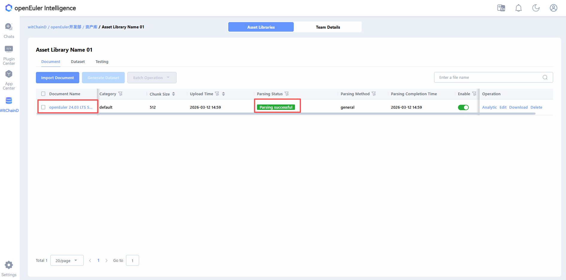
Task: Check the openEuler 24.03 LTS row checkbox
Action: pyautogui.click(x=43, y=107)
